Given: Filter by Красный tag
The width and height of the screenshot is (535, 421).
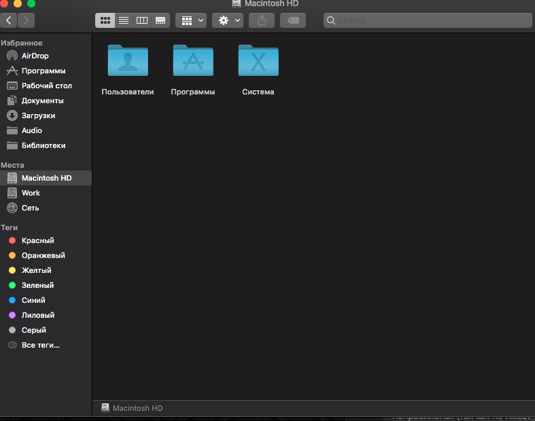Looking at the screenshot, I should pyautogui.click(x=46, y=240).
